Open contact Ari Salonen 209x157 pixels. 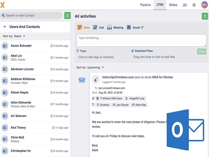point(35,116)
